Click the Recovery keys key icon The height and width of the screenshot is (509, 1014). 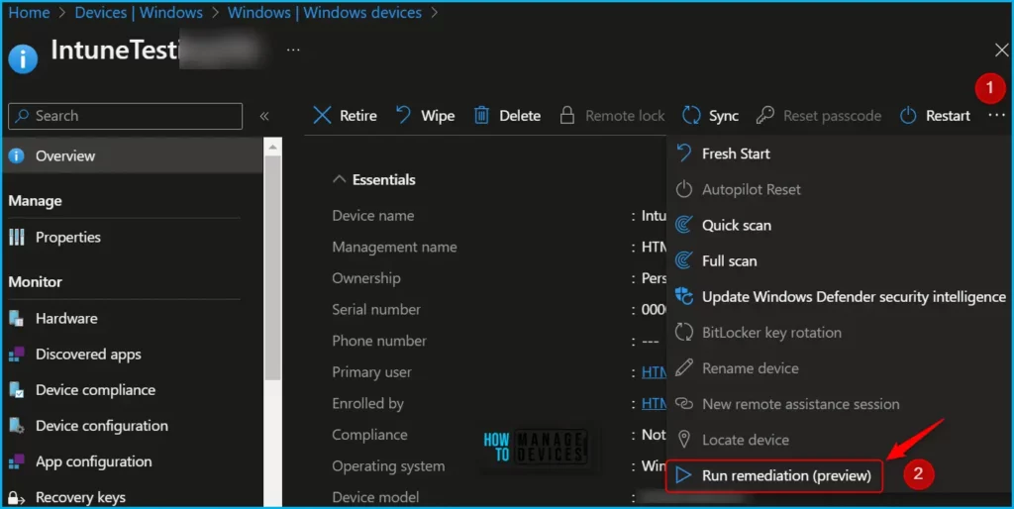tap(16, 497)
